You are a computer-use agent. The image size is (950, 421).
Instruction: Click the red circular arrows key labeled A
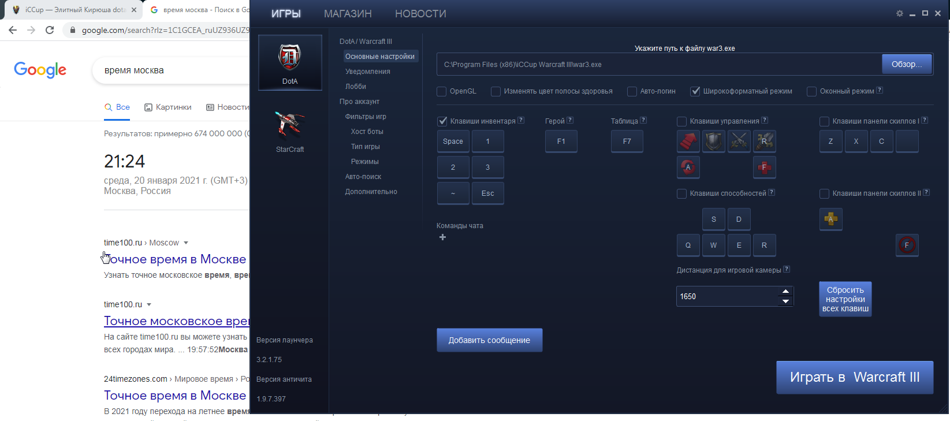coord(688,167)
